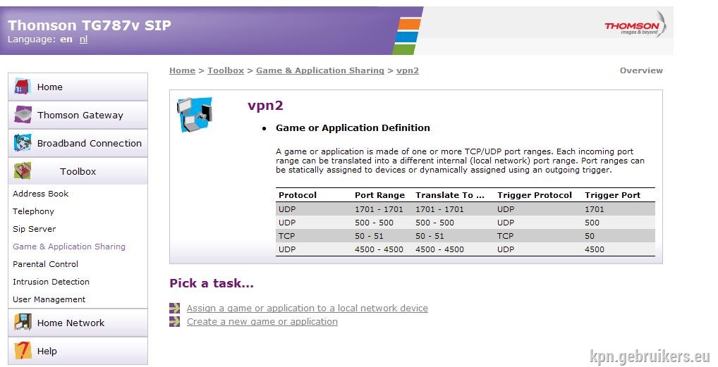Click the Trigger Protocol column header
The width and height of the screenshot is (718, 367).
tap(535, 195)
